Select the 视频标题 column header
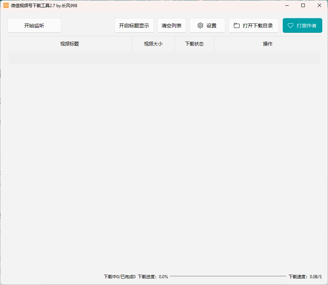The image size is (328, 285). point(70,44)
